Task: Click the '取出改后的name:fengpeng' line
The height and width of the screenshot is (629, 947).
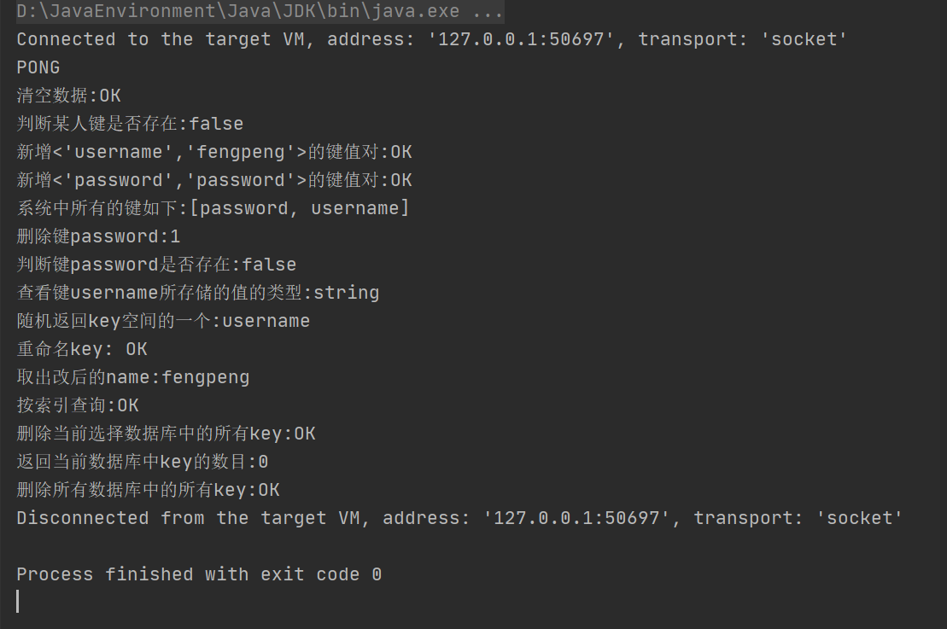Action: coord(133,377)
